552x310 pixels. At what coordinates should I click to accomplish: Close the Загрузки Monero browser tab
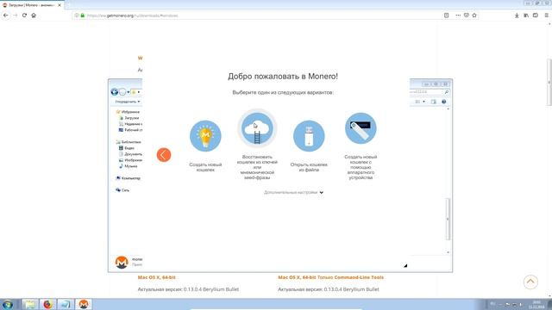click(60, 5)
